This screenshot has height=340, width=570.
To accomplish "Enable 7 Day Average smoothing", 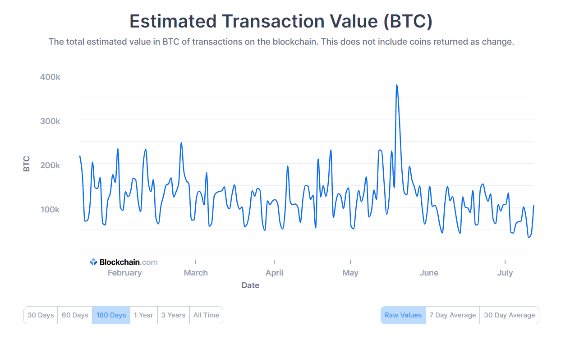I will pos(452,315).
